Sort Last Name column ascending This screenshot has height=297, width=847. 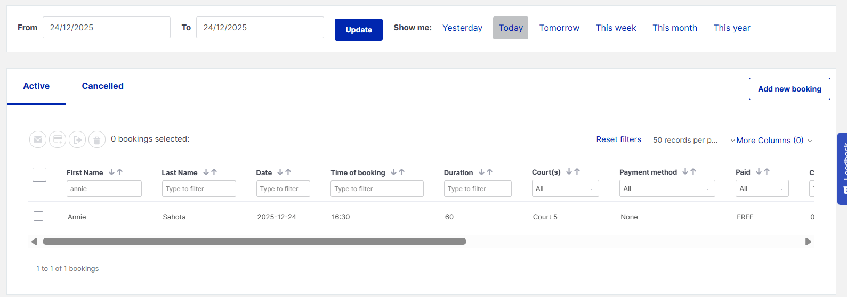tap(214, 172)
